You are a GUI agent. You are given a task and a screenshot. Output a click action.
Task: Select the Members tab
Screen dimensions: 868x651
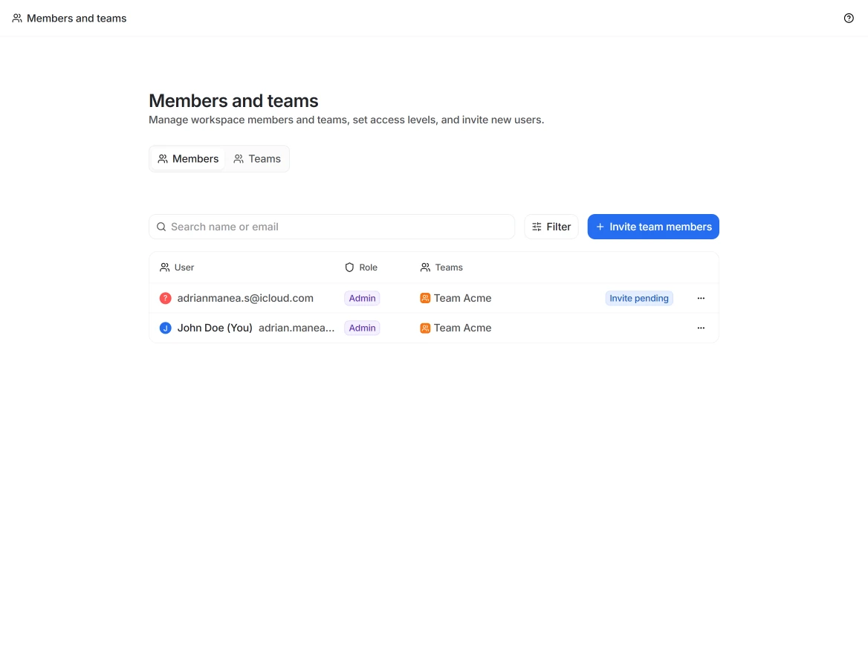188,159
